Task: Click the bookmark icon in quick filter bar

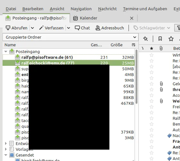Action: 160,39
